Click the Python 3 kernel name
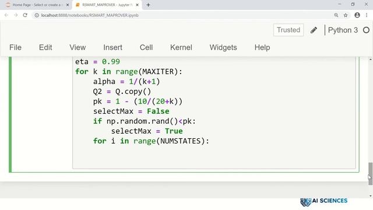The width and height of the screenshot is (373, 210). (343, 30)
